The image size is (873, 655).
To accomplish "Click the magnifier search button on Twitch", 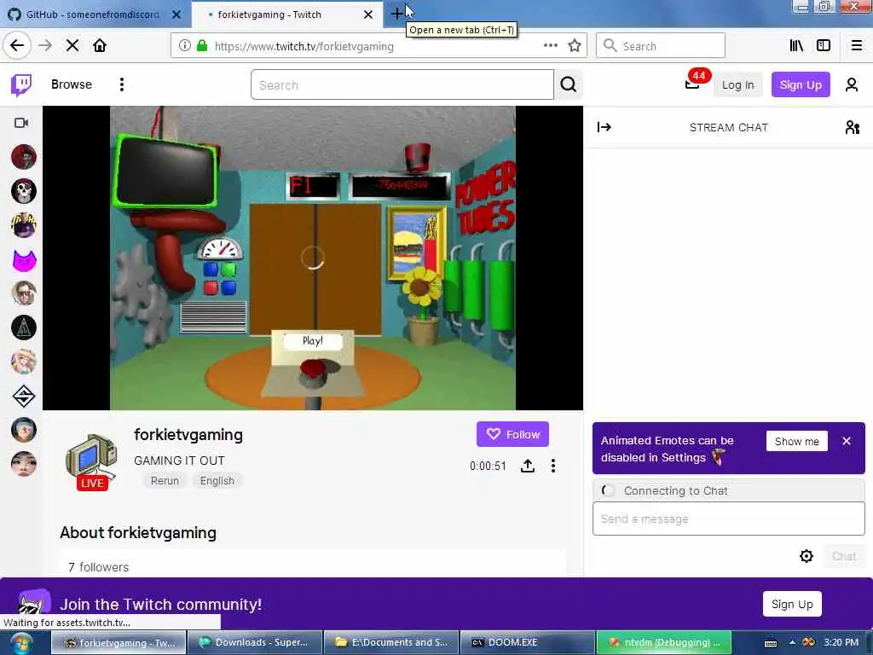I will 569,84.
